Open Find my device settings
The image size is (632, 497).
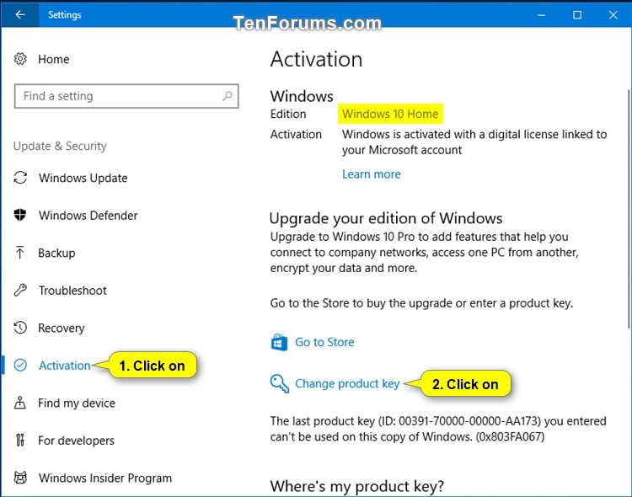pos(77,403)
